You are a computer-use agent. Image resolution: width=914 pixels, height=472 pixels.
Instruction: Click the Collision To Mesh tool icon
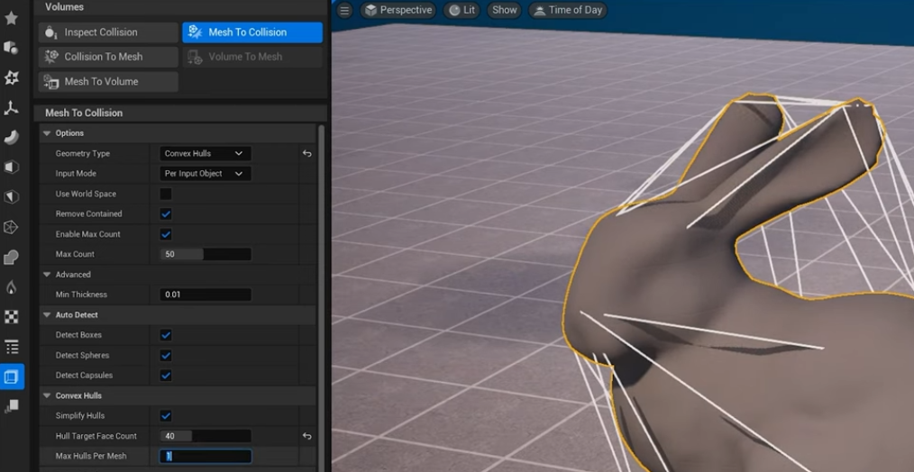coord(51,57)
